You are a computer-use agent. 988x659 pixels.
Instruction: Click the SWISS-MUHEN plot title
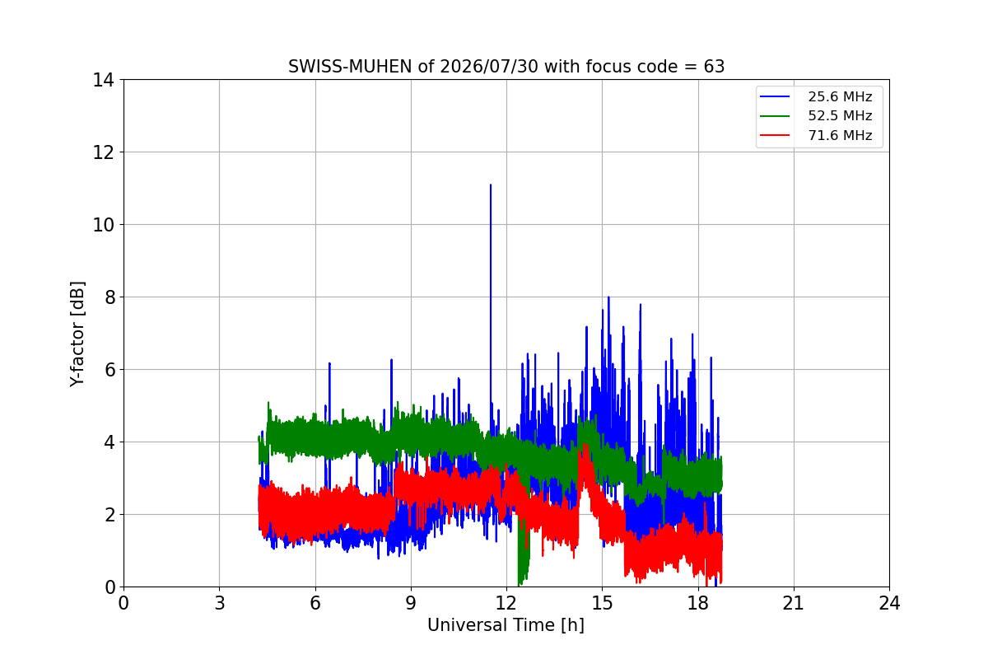coord(506,67)
